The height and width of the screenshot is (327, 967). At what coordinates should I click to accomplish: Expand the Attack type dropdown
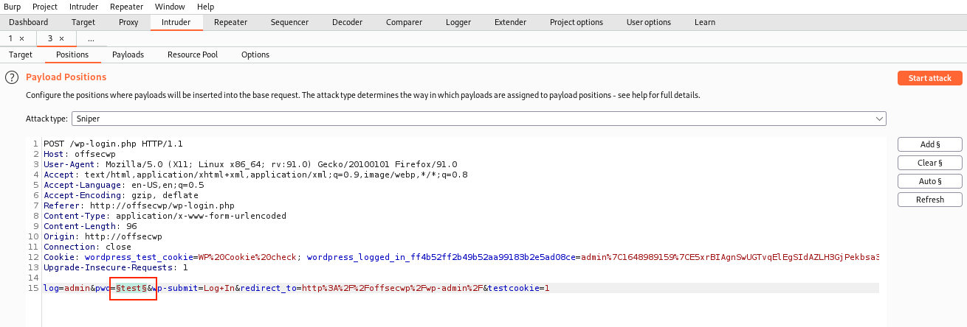click(x=878, y=119)
